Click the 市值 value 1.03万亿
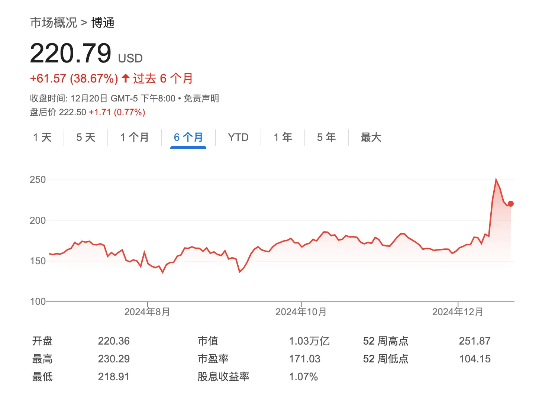The image size is (539, 394). [x=309, y=341]
